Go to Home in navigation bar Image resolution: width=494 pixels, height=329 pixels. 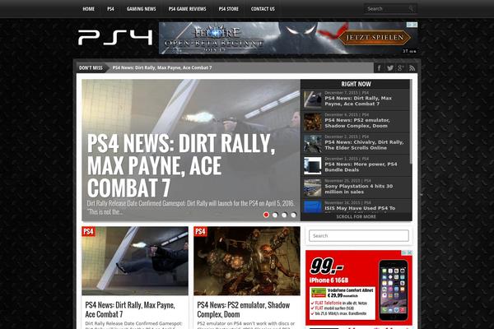click(89, 9)
